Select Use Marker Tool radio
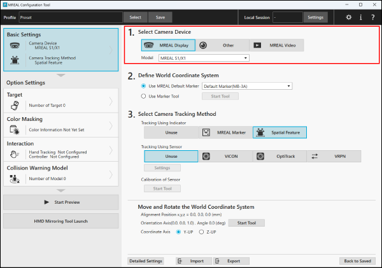The image size is (382, 268). pyautogui.click(x=143, y=96)
